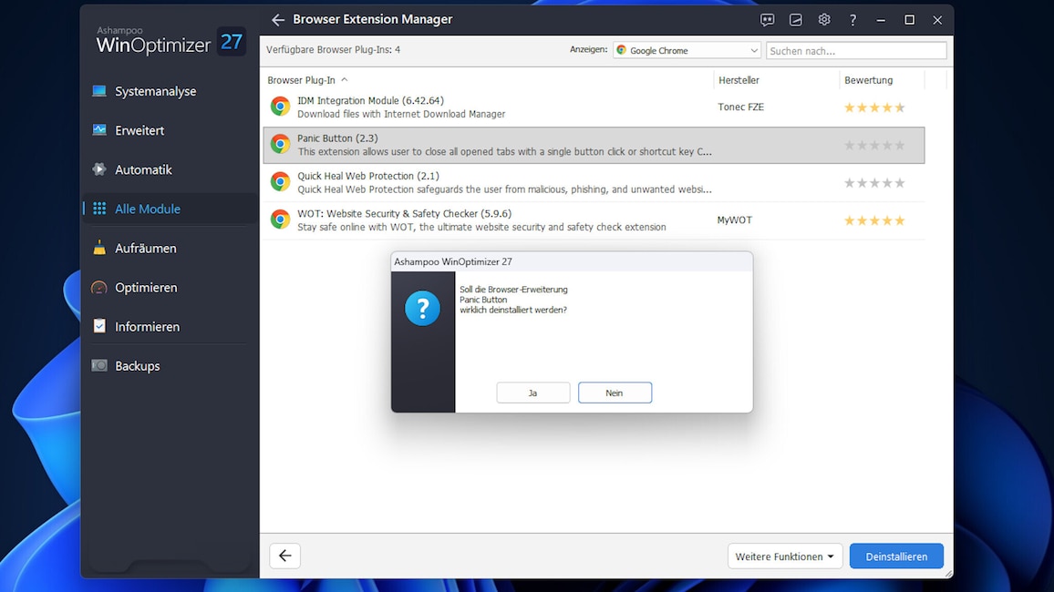Select IDM Integration Module (6.42.64) row
The width and height of the screenshot is (1054, 592).
pyautogui.click(x=594, y=107)
